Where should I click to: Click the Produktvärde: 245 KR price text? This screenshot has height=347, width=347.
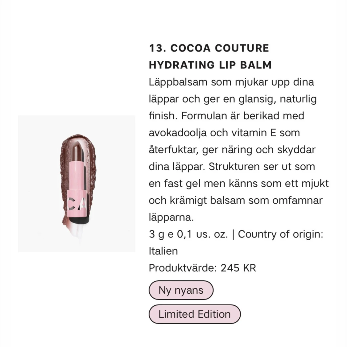[x=202, y=268]
